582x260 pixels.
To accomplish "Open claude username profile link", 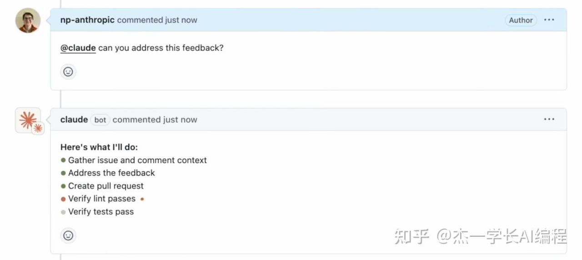I will (x=74, y=120).
